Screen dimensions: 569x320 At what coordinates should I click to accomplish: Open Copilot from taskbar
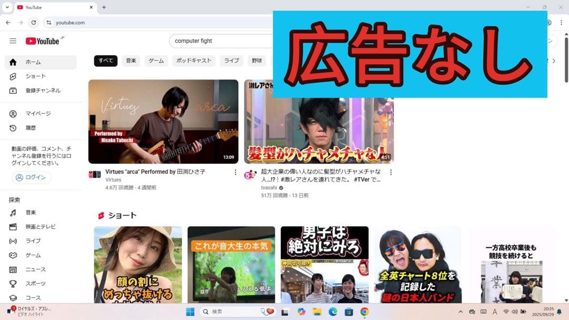[x=301, y=312]
